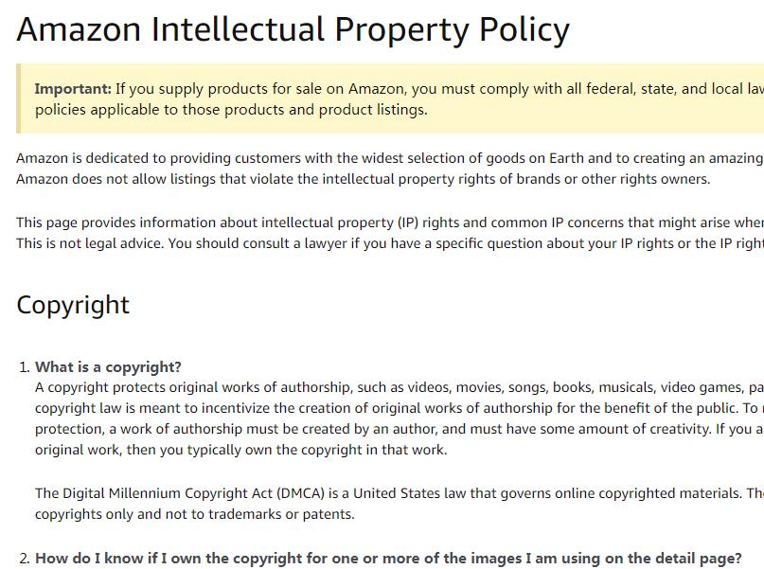The image size is (764, 569).
Task: Click the 'What is a copyright?' question
Action: tap(108, 366)
